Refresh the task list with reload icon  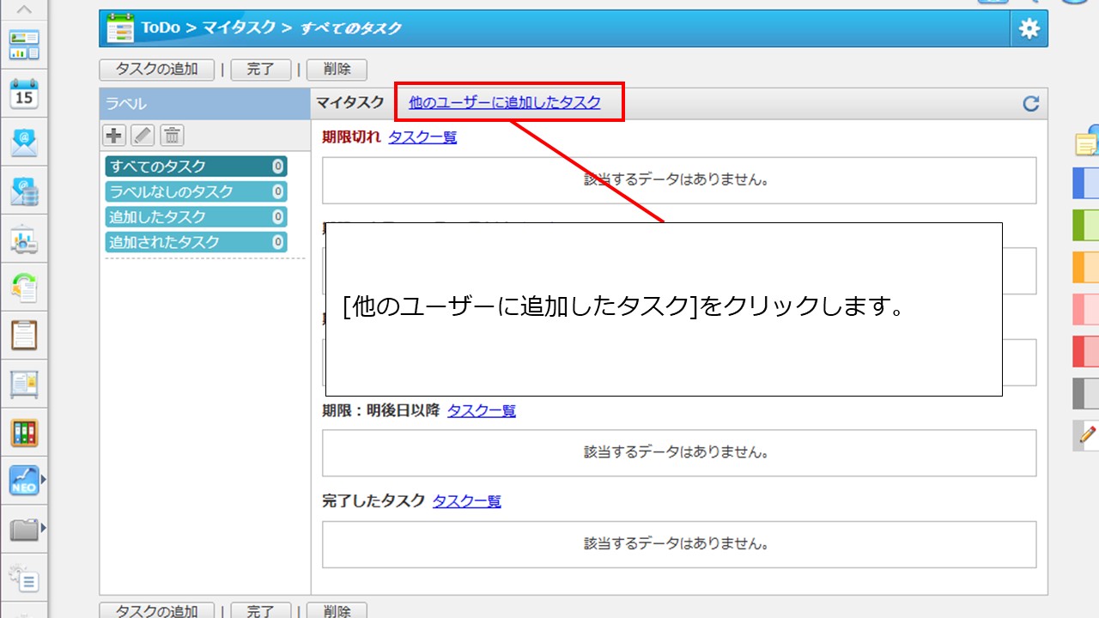coord(1030,104)
